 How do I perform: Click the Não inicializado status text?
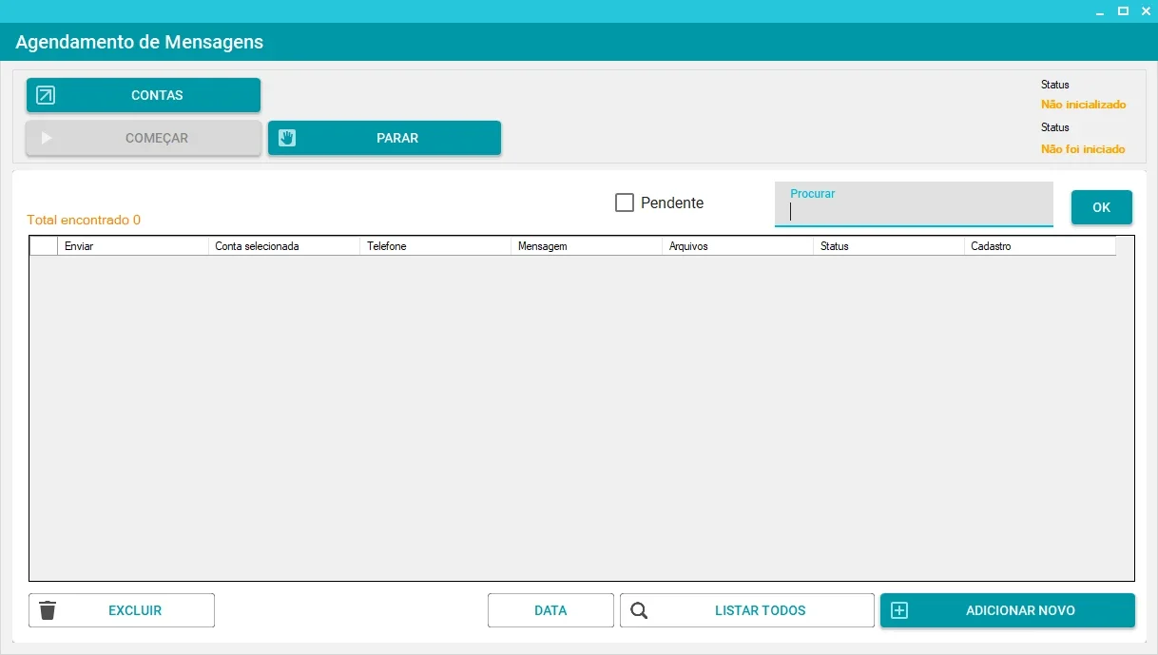pyautogui.click(x=1083, y=105)
